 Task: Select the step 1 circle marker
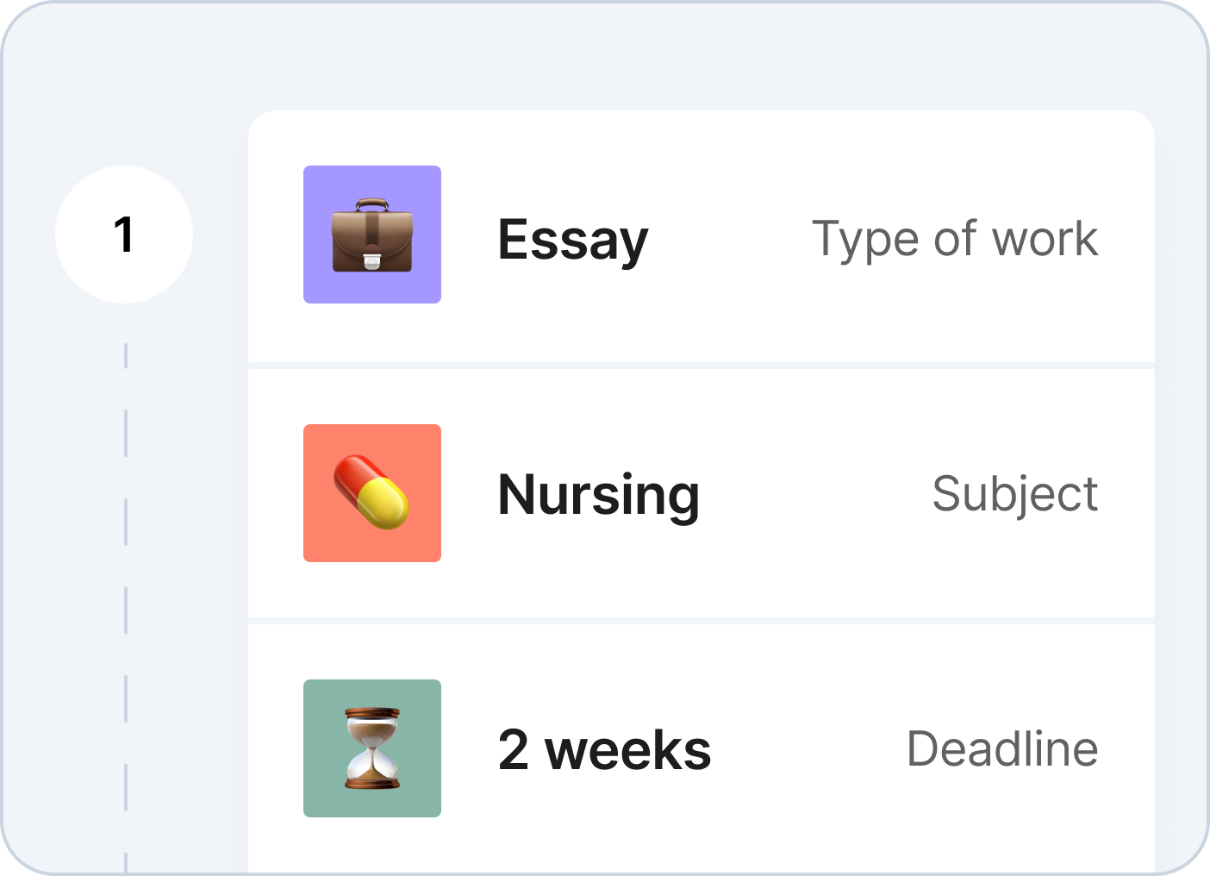coord(124,235)
